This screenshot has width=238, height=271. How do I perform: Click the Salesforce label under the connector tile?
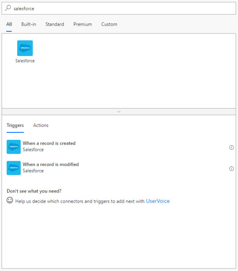coord(25,61)
